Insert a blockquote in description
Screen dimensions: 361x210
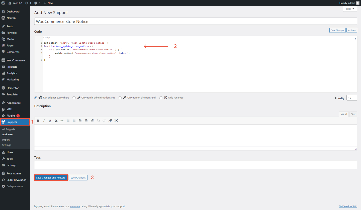point(56,121)
